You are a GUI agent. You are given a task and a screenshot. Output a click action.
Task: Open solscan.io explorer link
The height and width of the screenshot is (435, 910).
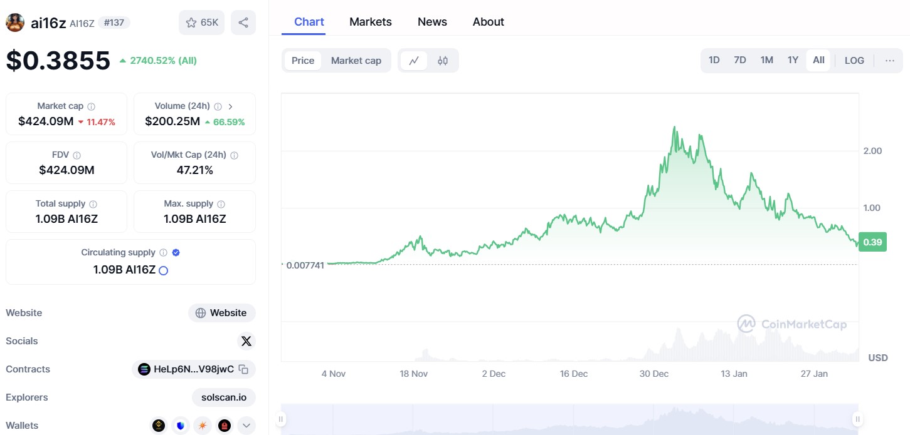coord(224,397)
